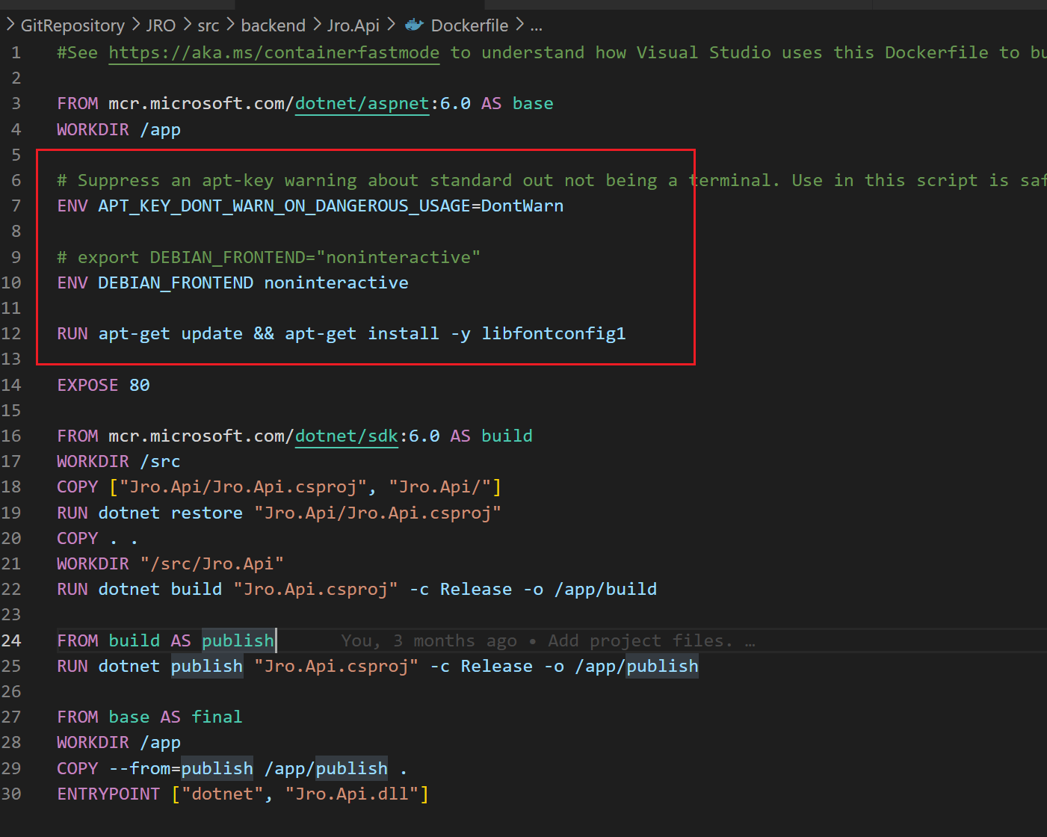Click the chevron before GitRepository

coord(10,25)
